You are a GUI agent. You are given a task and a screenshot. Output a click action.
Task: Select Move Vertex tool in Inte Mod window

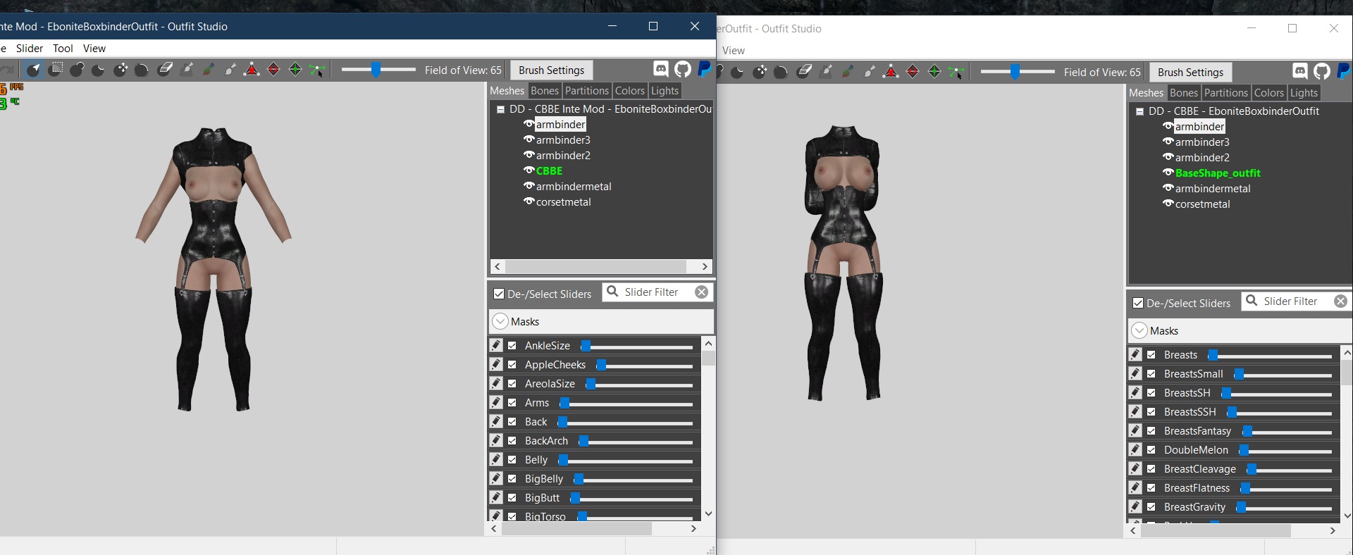[317, 70]
